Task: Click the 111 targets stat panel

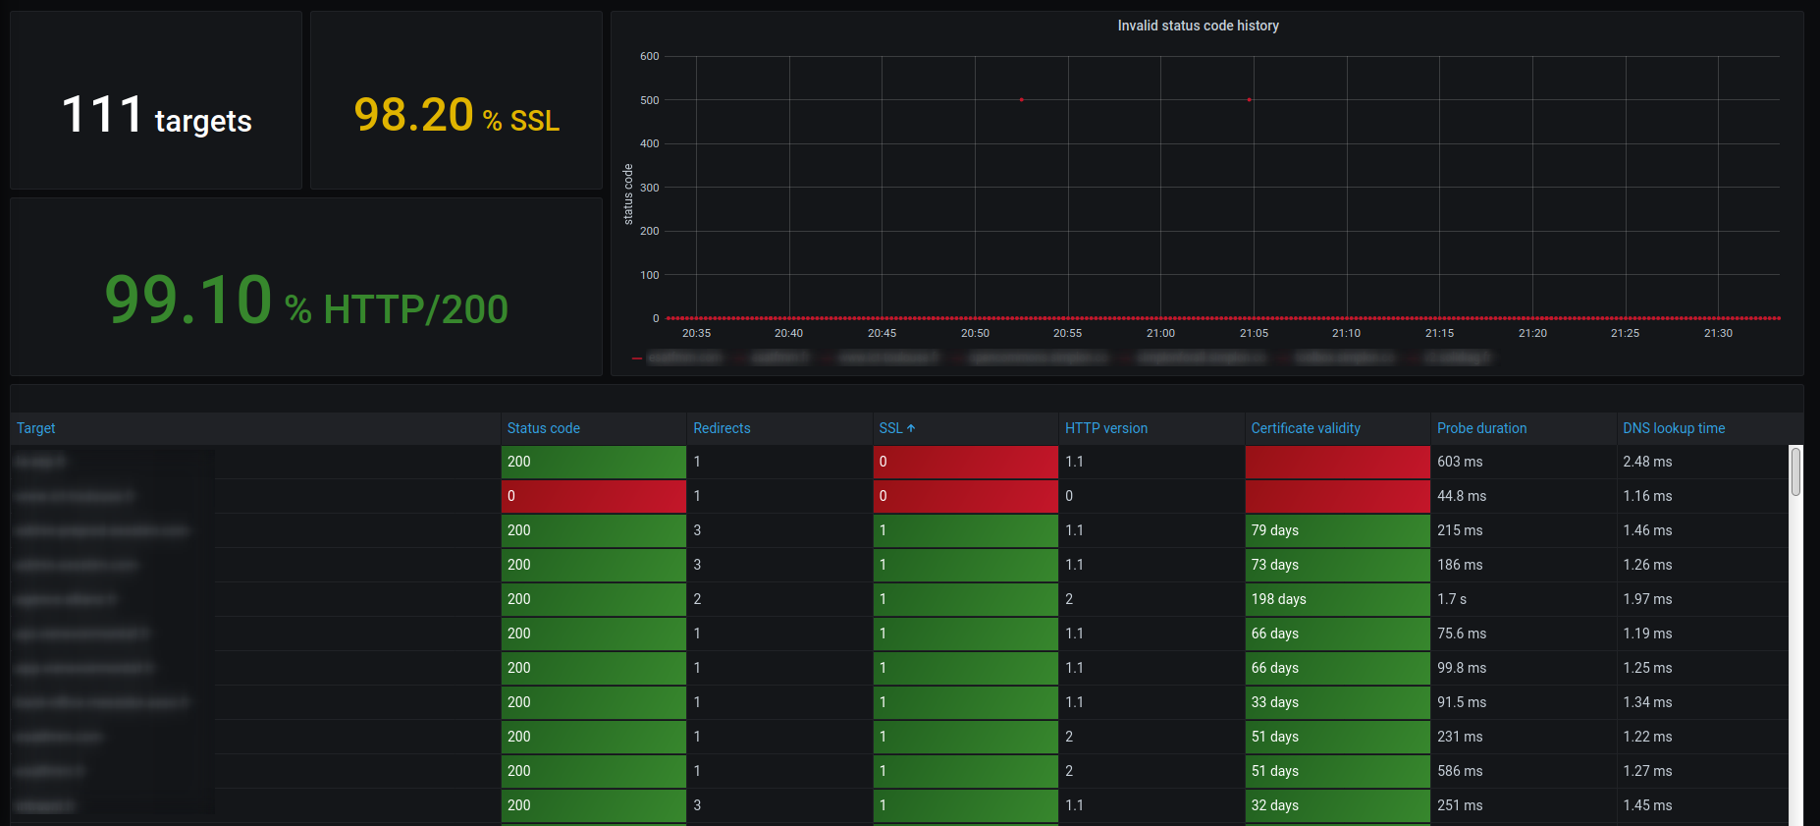Action: 156,116
